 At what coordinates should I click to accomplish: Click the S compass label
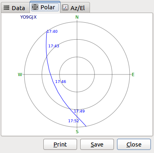pyautogui.click(x=77, y=132)
